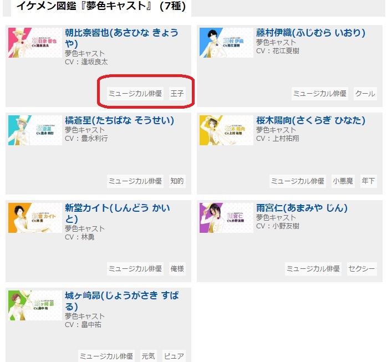The height and width of the screenshot is (362, 387).
Task: Open 桜木陽向 character thumbnail image
Action: (x=226, y=130)
